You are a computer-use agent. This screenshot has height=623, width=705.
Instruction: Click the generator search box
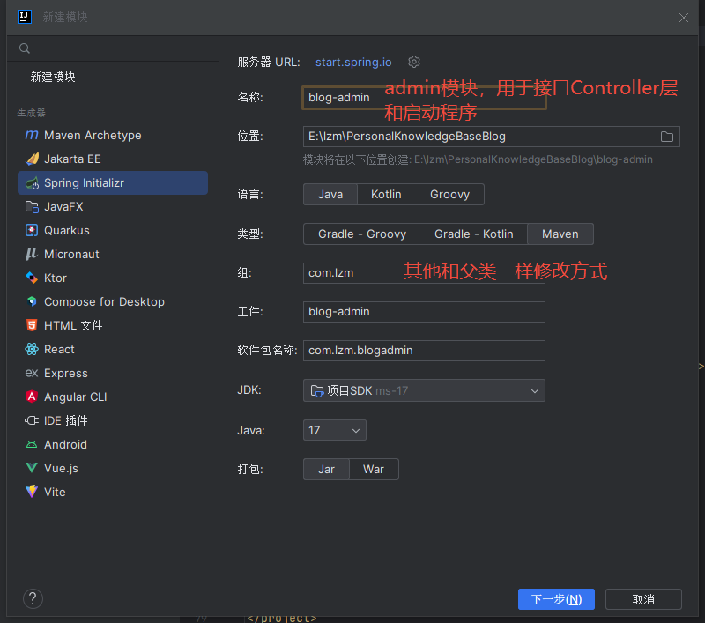click(x=113, y=48)
